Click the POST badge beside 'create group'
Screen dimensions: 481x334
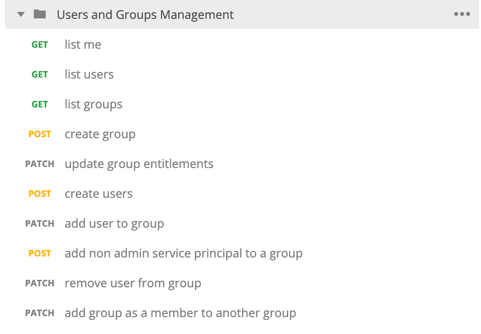point(40,134)
